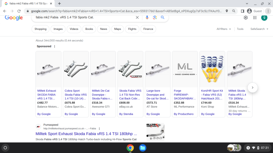Screen dimensions: 273x153
Task: Click By Stendia under eBay listing
Action: point(126,114)
